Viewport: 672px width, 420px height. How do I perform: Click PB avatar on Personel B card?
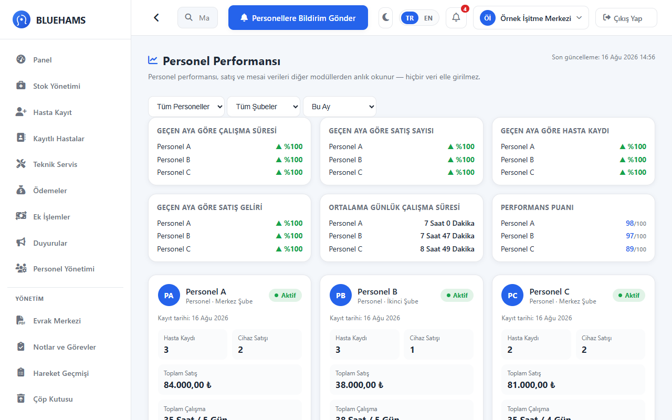(341, 296)
